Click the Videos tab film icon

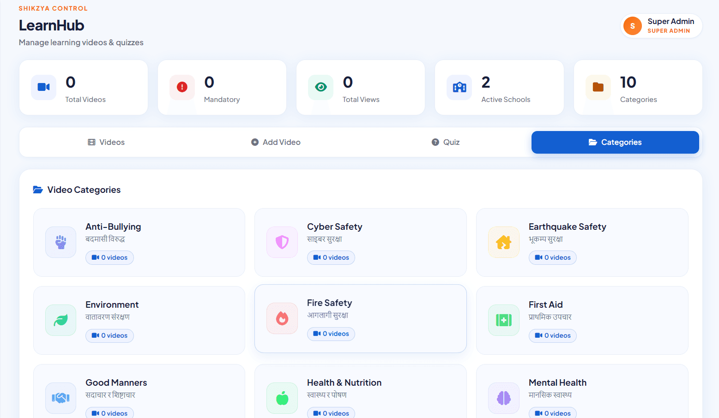[x=91, y=142]
